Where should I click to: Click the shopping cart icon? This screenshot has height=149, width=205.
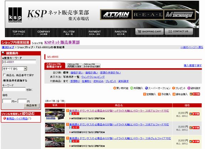[x=139, y=31]
